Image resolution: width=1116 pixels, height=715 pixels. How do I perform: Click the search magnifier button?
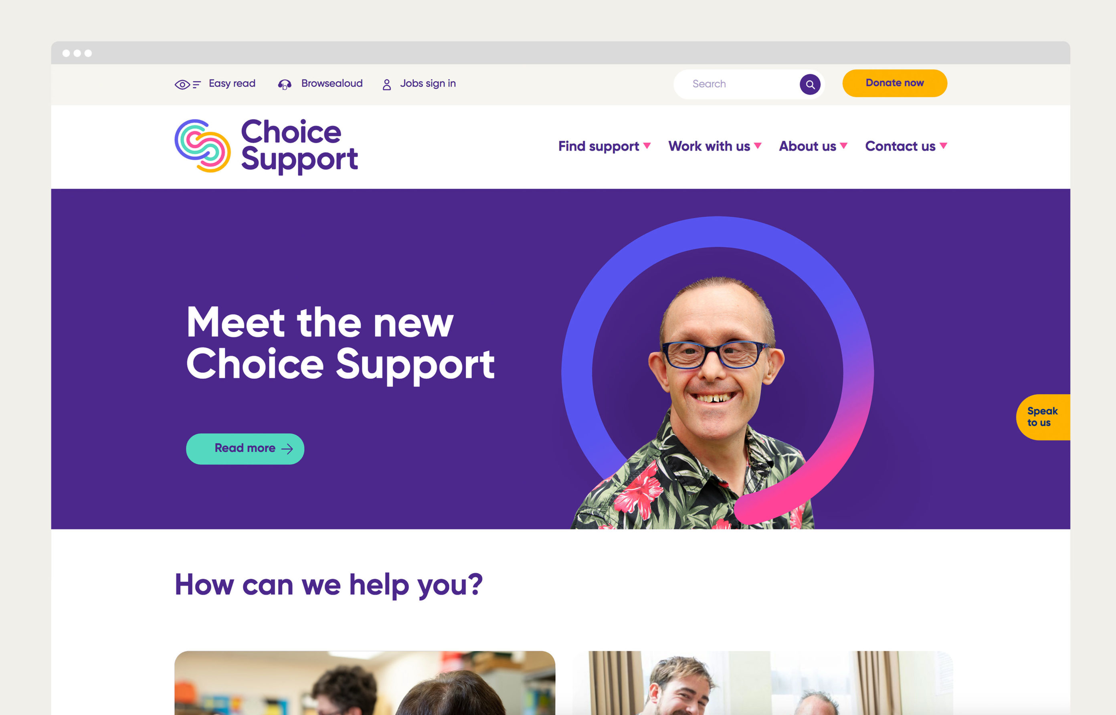810,85
